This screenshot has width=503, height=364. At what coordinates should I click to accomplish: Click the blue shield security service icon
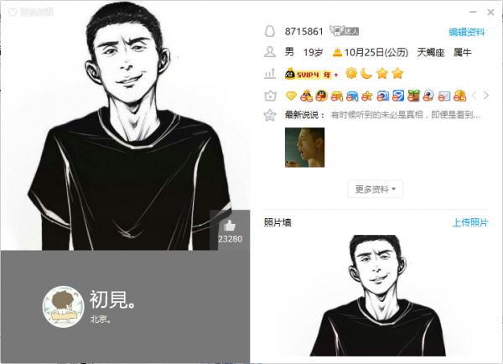point(398,96)
